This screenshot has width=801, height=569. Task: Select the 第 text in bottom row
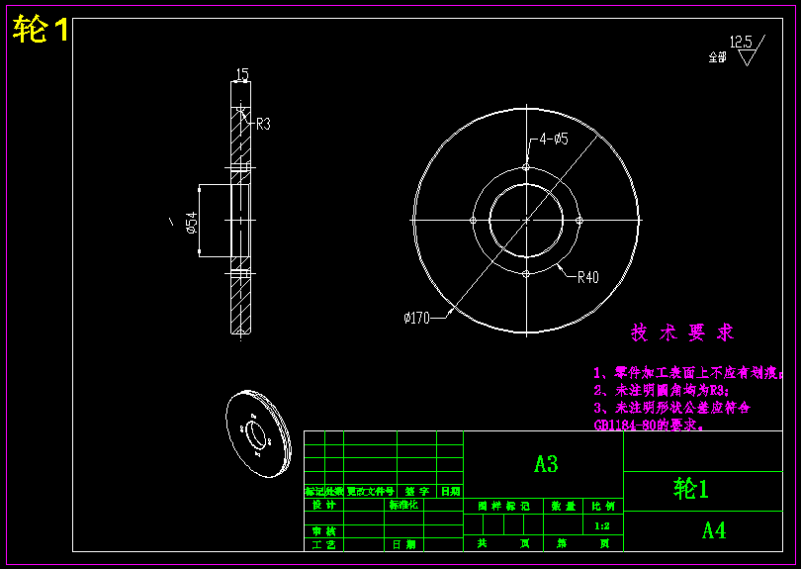562,543
